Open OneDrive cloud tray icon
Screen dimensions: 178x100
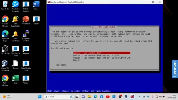pyautogui.click(x=144, y=97)
